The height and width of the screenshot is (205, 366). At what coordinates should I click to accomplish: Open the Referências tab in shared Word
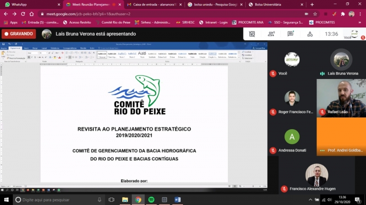(55, 48)
